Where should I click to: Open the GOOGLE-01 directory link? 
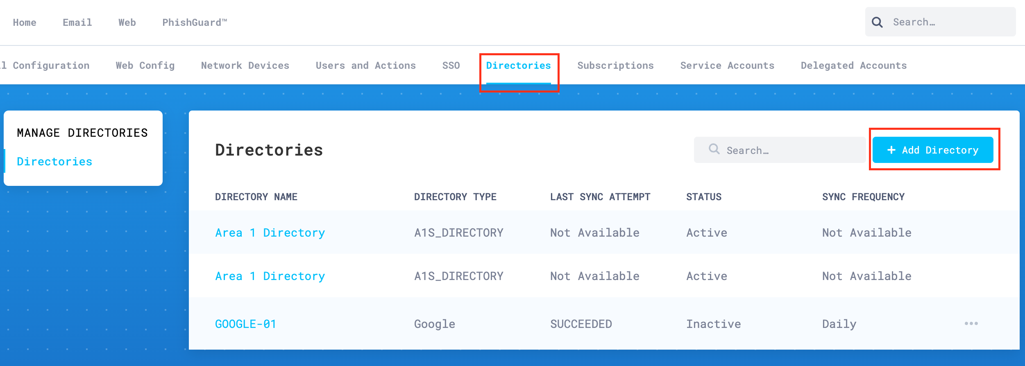245,324
